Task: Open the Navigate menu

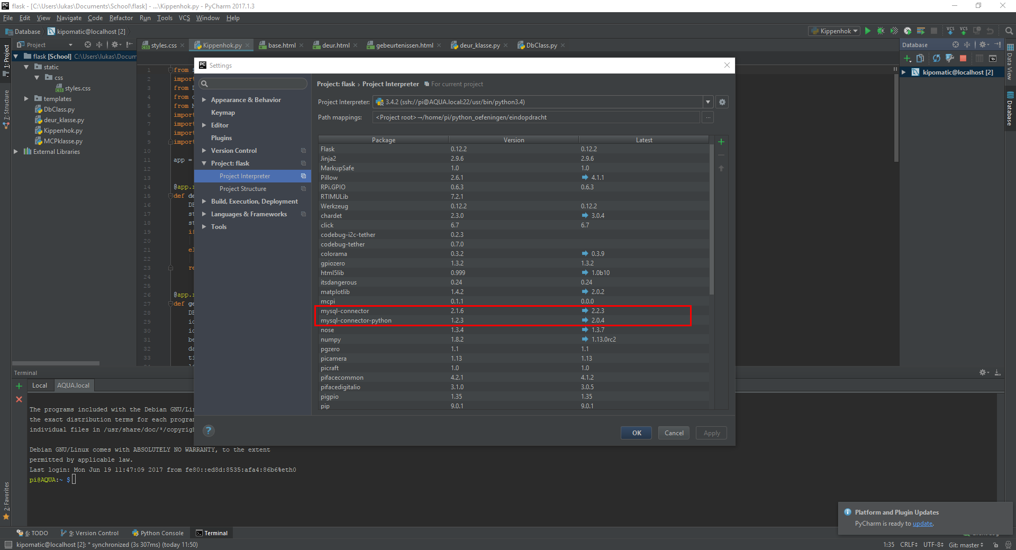Action: pos(69,18)
